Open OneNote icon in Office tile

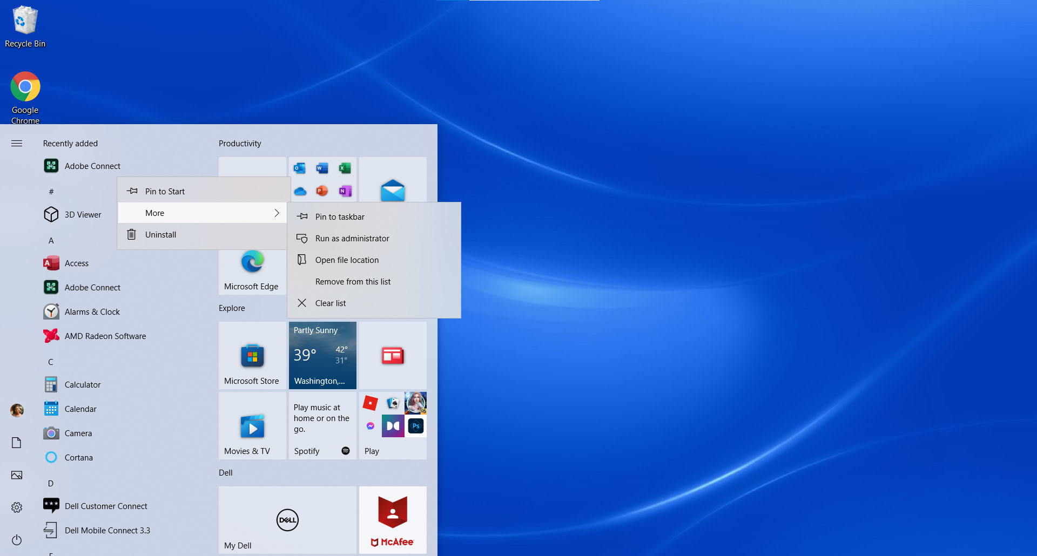pyautogui.click(x=345, y=191)
